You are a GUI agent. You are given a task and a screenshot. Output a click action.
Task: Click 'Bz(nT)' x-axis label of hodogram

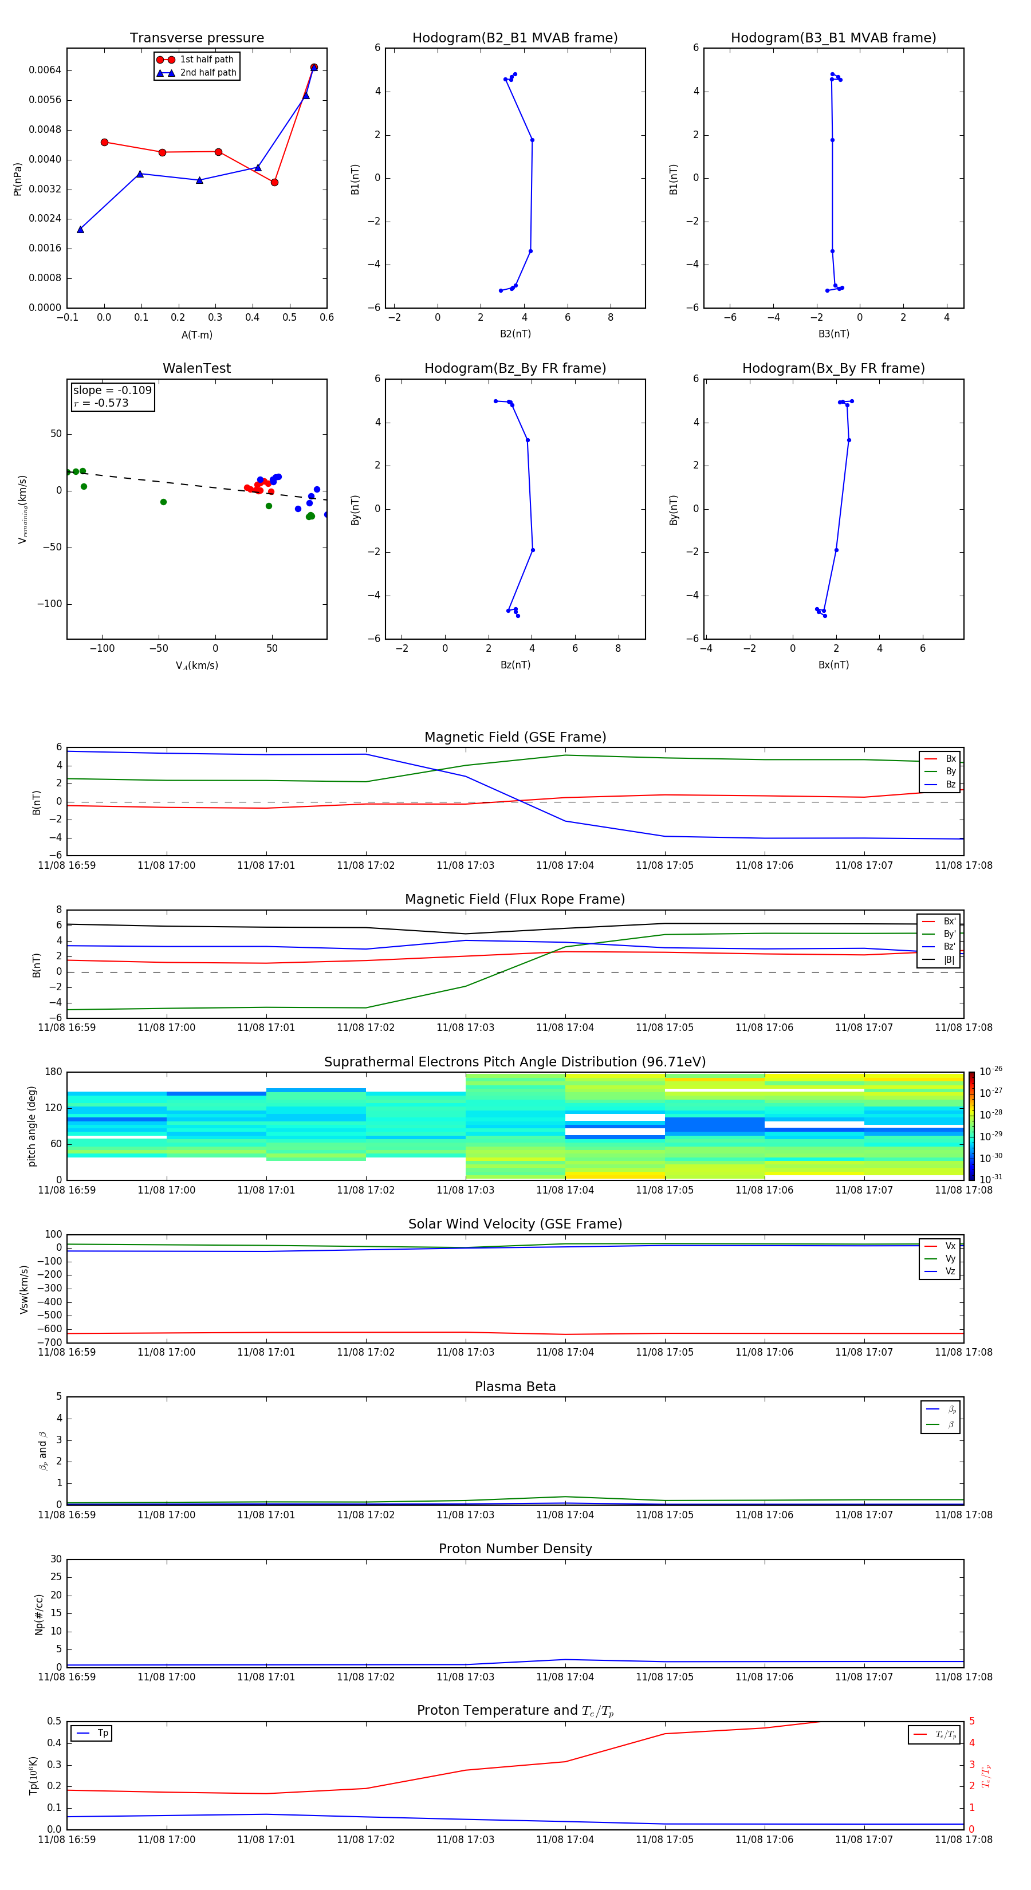click(515, 665)
